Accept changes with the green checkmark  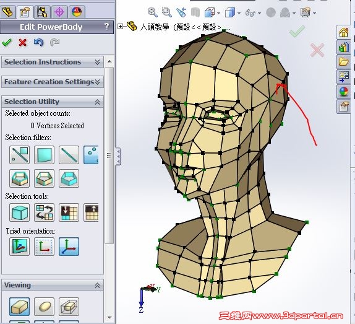point(7,42)
